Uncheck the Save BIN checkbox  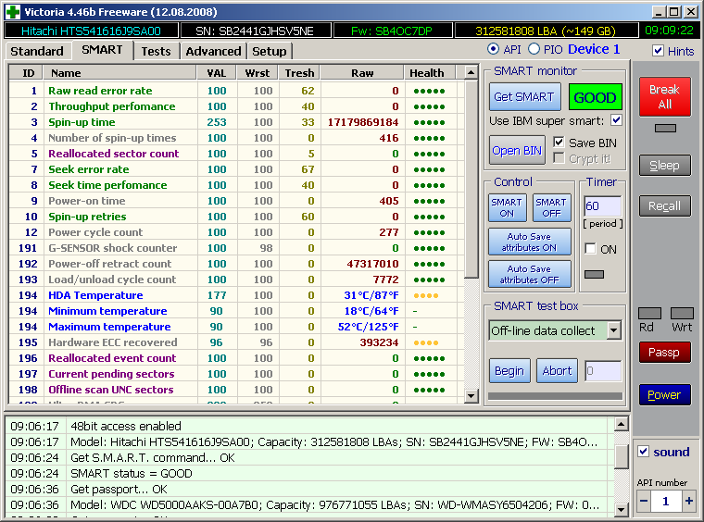click(x=559, y=143)
